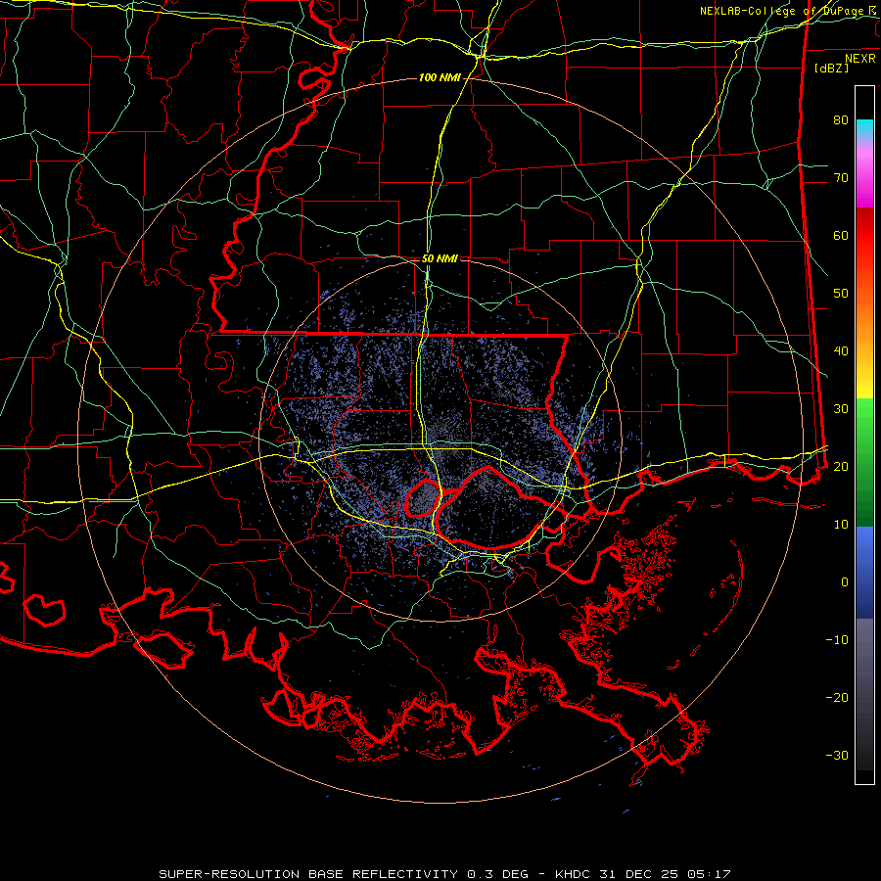
Task: Click the 0 dBZ legend value
Action: coord(845,582)
